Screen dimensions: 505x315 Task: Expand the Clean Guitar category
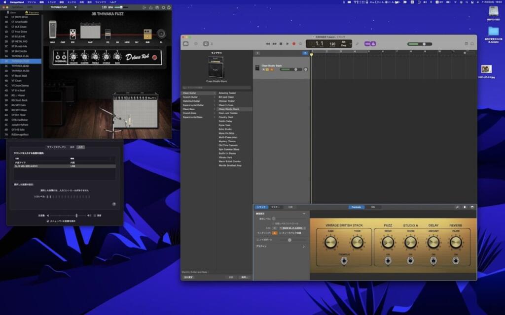(199, 93)
